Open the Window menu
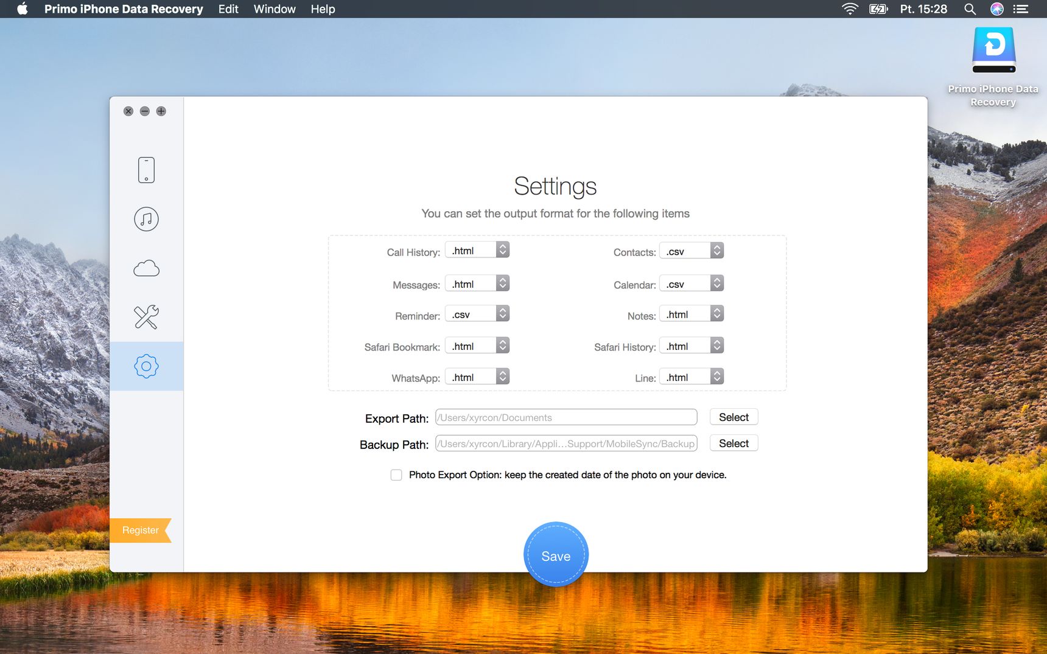 (275, 9)
